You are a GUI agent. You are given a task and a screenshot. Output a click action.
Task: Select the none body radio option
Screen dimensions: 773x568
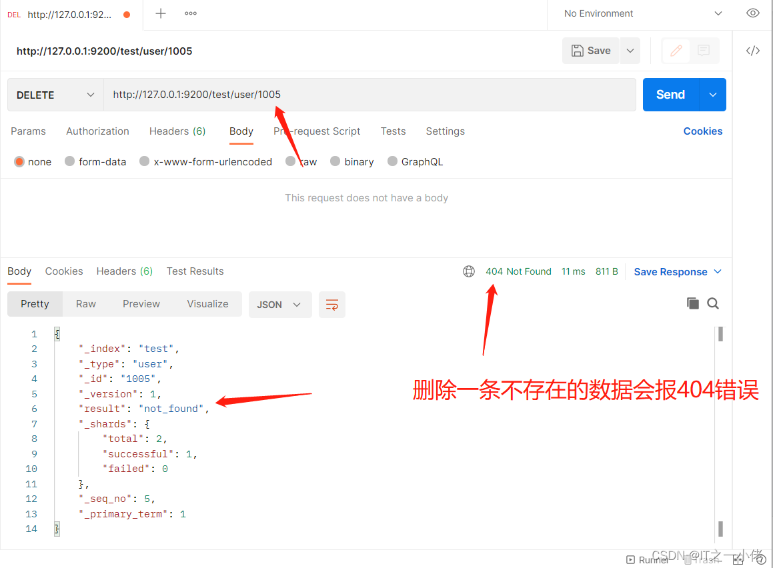click(x=19, y=161)
